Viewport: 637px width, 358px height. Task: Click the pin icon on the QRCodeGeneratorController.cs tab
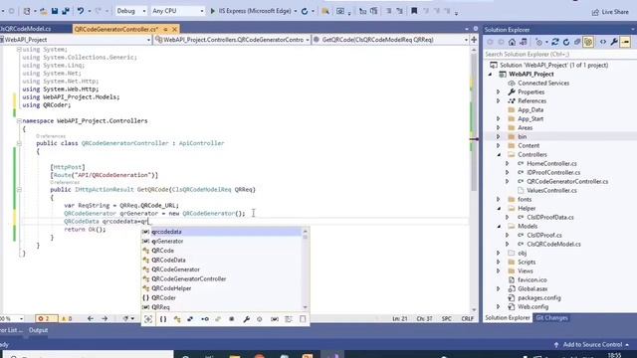[165, 29]
